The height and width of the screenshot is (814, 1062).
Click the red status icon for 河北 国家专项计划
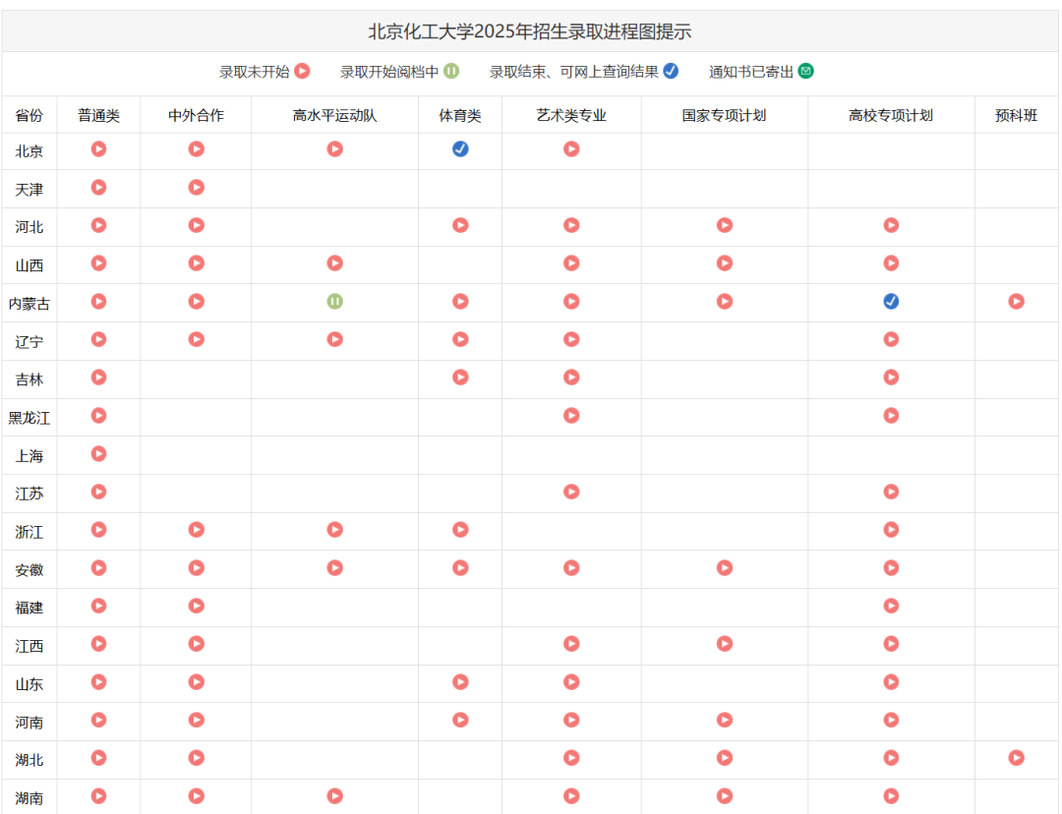[725, 225]
